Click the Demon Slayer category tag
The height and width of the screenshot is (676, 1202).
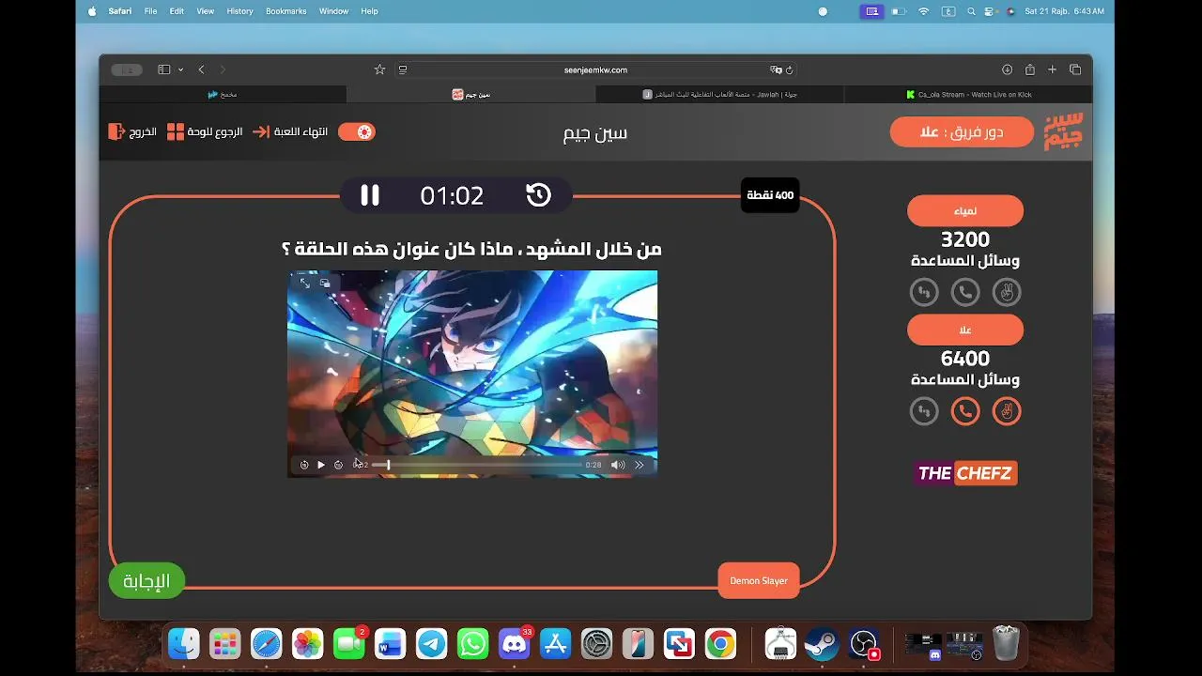759,580
